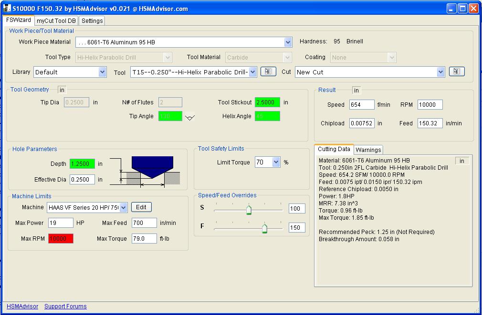Click the tip angle diagram icon

(x=190, y=117)
